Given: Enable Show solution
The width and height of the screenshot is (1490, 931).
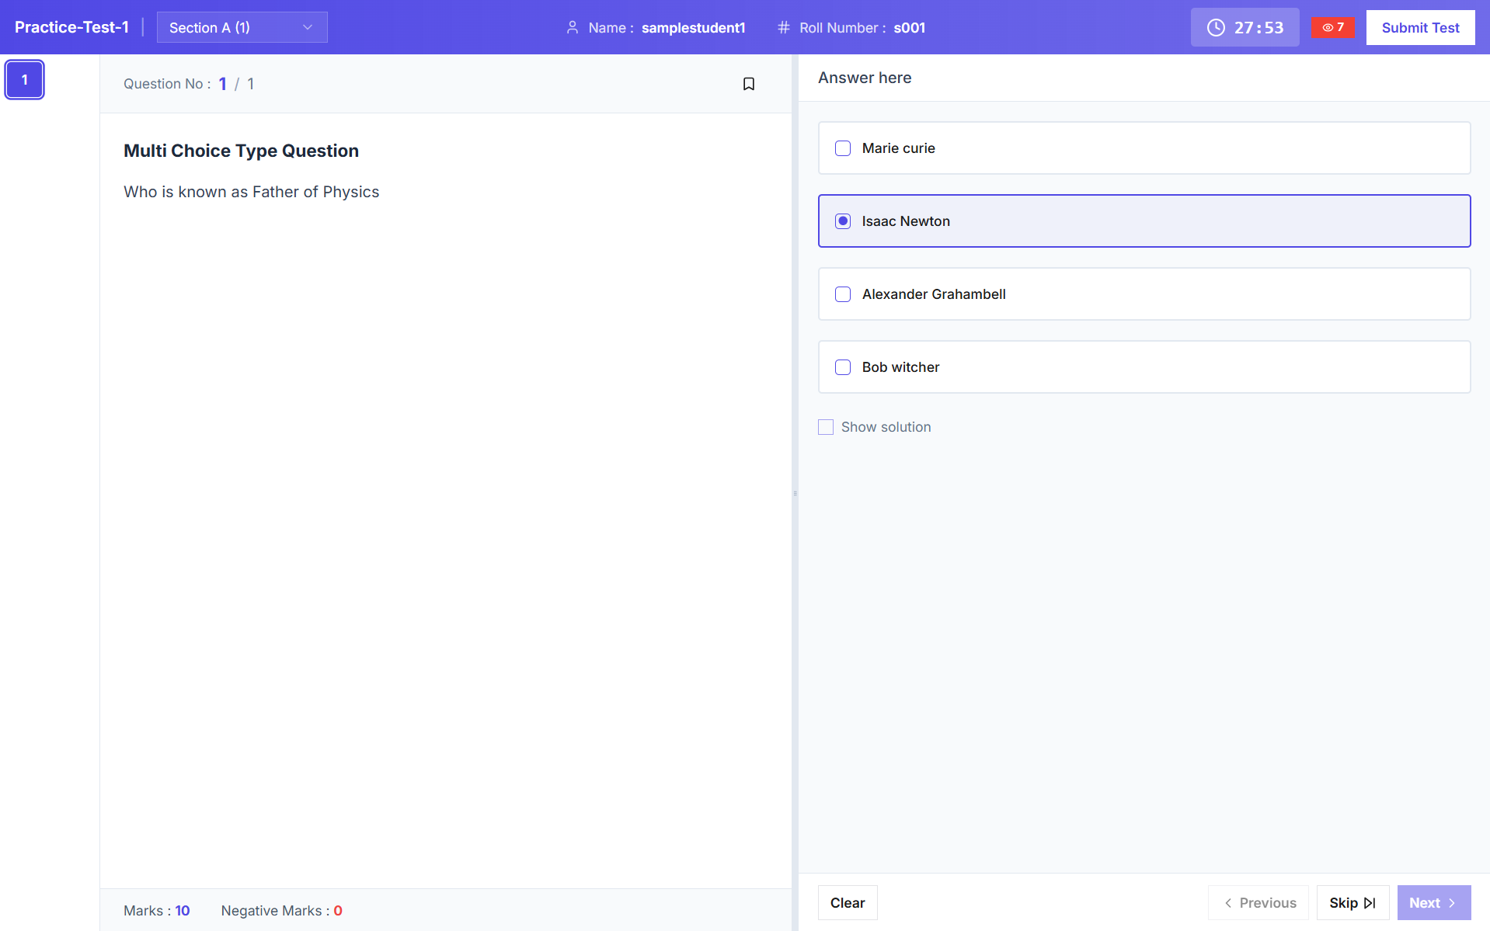Looking at the screenshot, I should [826, 426].
